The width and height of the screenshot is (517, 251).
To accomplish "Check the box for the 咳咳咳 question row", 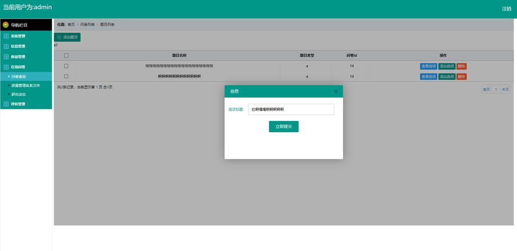I will click(x=66, y=66).
